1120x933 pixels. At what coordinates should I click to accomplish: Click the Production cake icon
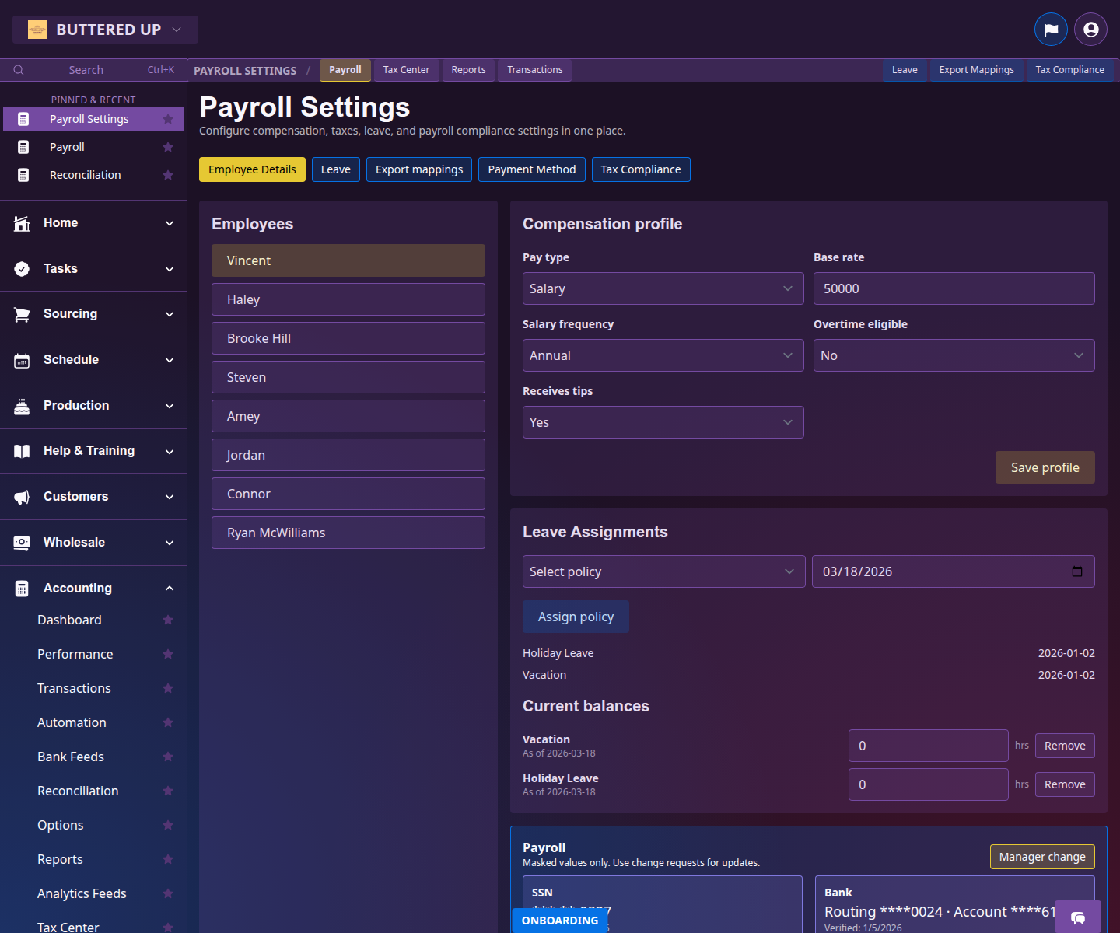[22, 405]
